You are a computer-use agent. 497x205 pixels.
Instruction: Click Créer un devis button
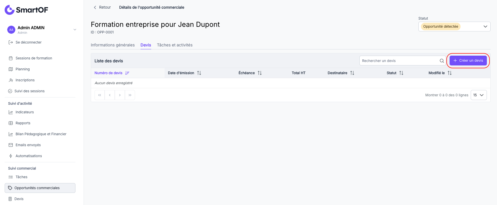click(468, 61)
